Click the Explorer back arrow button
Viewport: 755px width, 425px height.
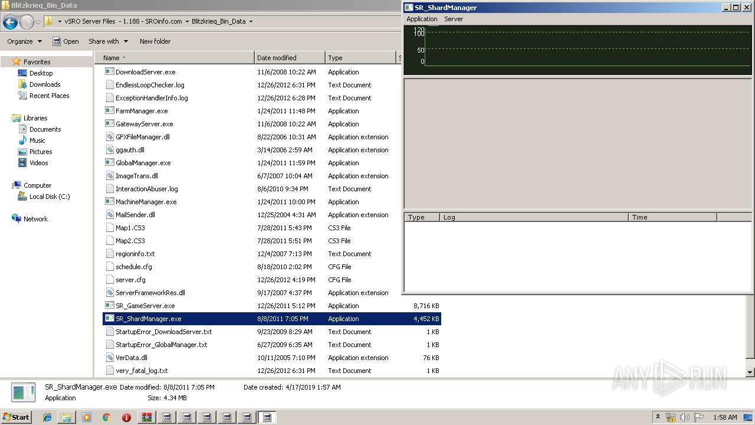coord(10,22)
